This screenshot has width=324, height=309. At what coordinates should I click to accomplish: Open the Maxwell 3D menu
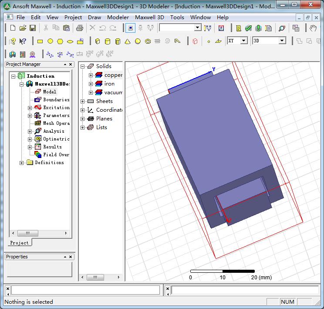(149, 17)
